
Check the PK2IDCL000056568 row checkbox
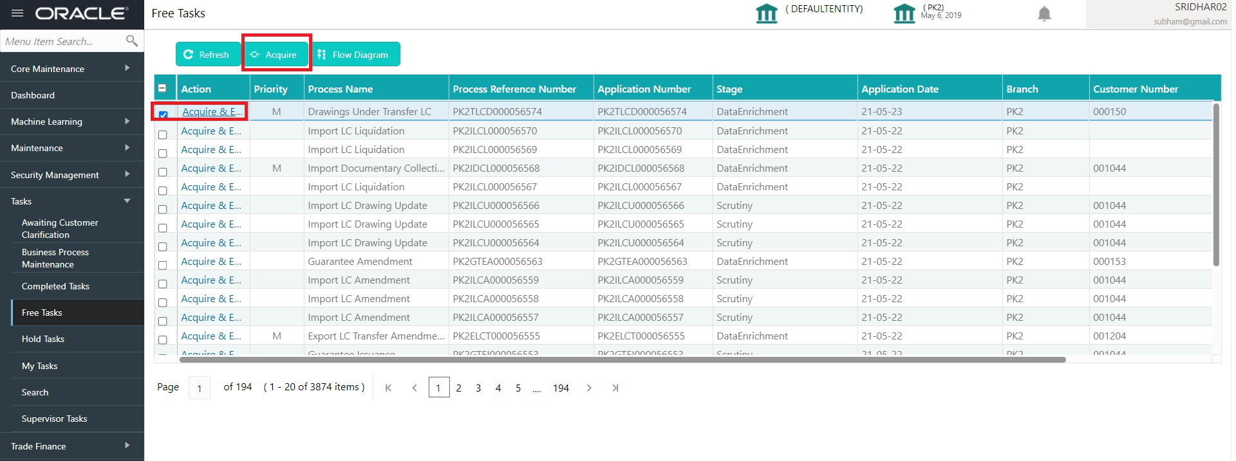[162, 172]
